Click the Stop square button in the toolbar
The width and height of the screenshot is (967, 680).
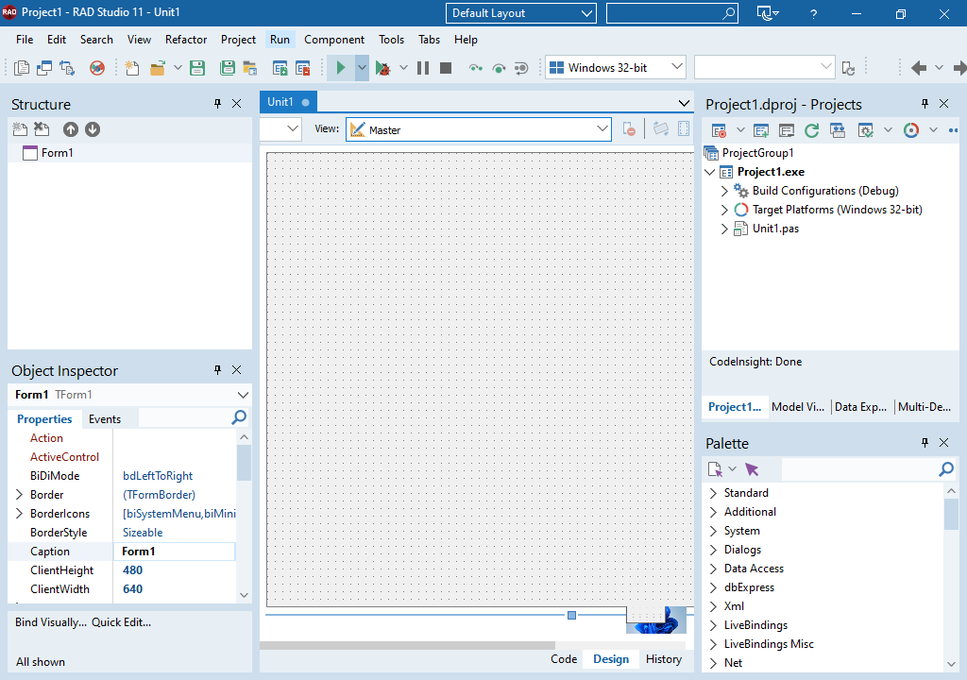click(446, 68)
